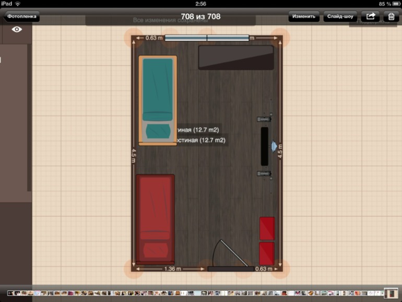The image size is (402, 302).
Task: Open the share arrow icon
Action: tap(370, 17)
